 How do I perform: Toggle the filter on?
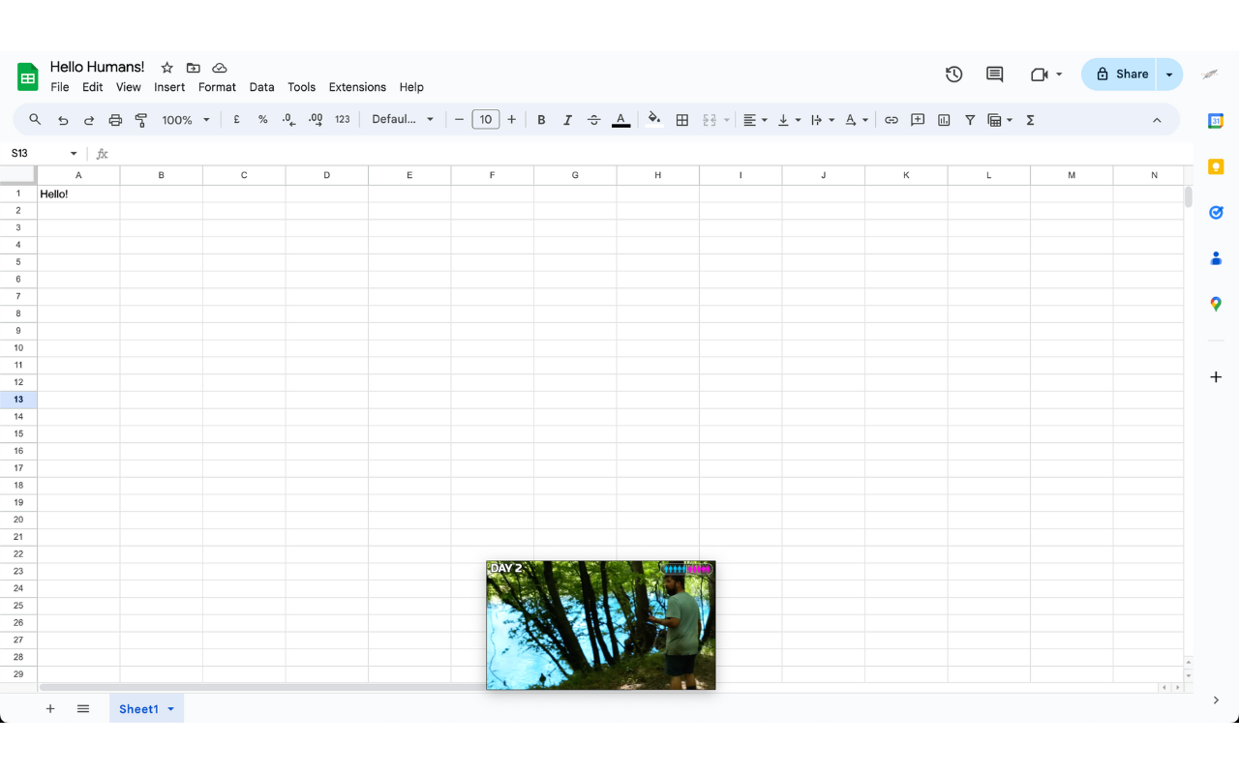[x=970, y=120]
